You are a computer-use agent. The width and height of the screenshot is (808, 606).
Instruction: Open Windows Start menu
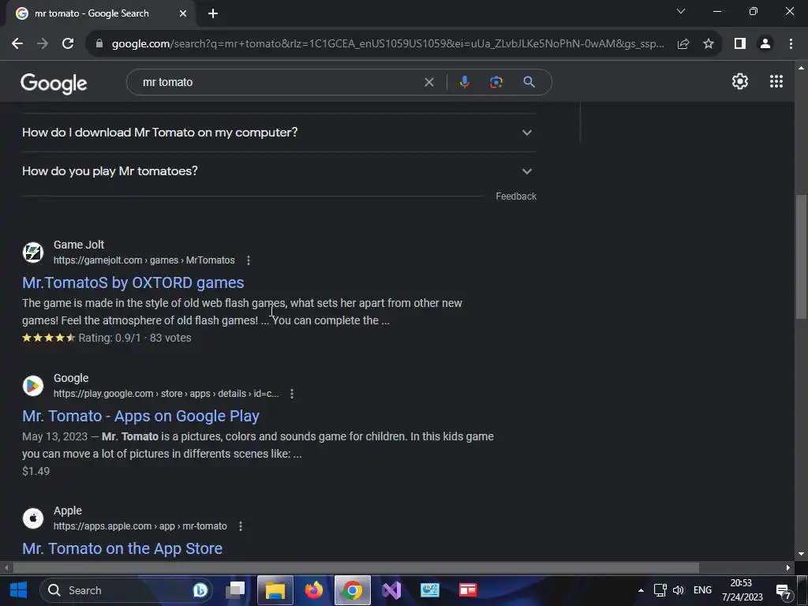point(19,590)
